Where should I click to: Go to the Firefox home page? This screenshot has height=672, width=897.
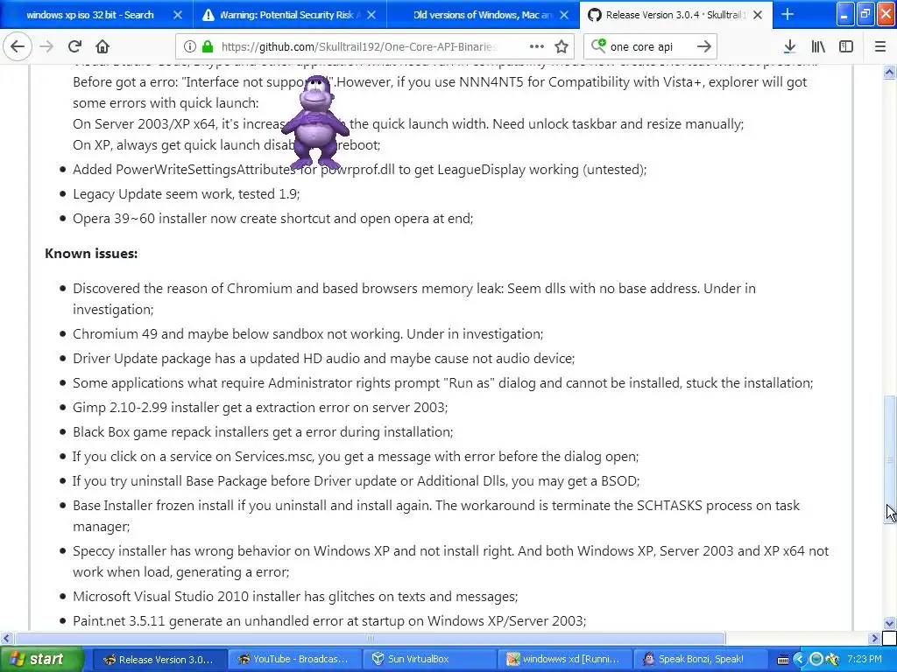pyautogui.click(x=102, y=47)
